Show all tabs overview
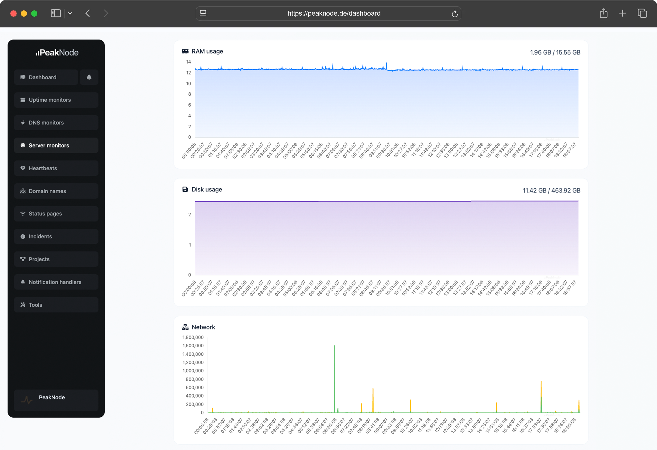657x450 pixels. [x=642, y=13]
